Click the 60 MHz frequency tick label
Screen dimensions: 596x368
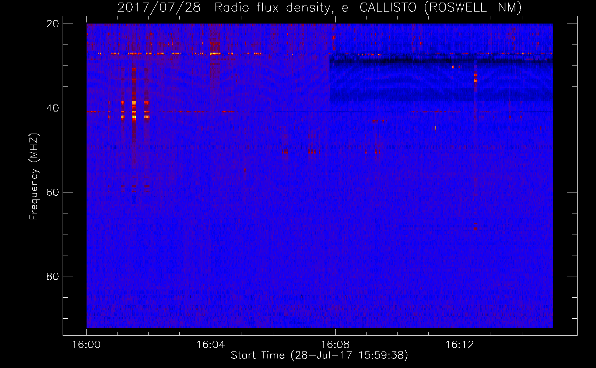tap(53, 192)
